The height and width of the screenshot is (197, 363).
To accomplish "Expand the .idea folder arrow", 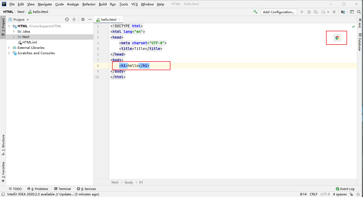I will tap(14, 32).
